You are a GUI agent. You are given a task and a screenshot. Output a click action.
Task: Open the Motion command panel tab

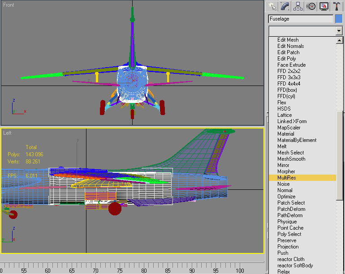pos(311,6)
